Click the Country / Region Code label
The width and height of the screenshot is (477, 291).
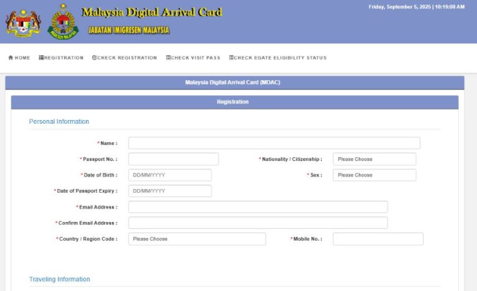click(x=87, y=239)
